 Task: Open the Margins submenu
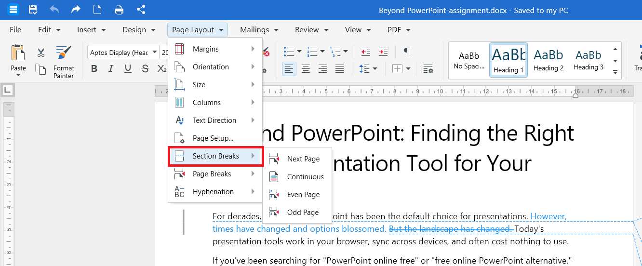pos(215,49)
